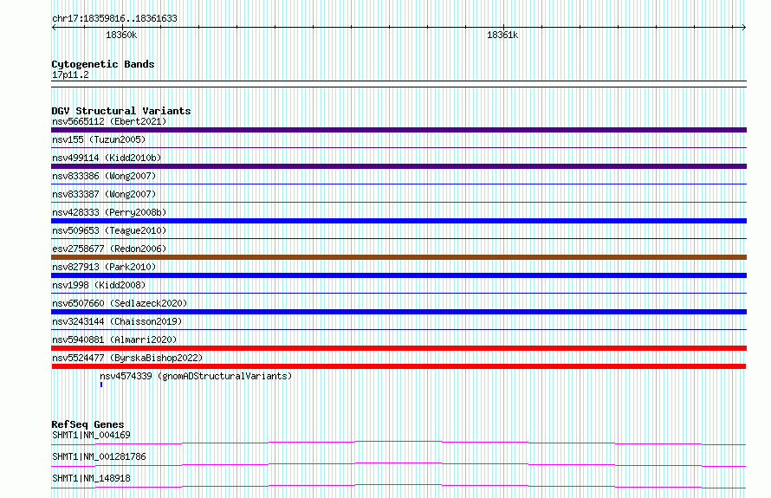
Task: Click the pink SHMT1|NM_148918 transcript line
Action: click(x=398, y=486)
